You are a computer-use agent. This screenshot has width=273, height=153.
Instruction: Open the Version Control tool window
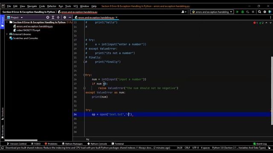[x=17, y=144]
